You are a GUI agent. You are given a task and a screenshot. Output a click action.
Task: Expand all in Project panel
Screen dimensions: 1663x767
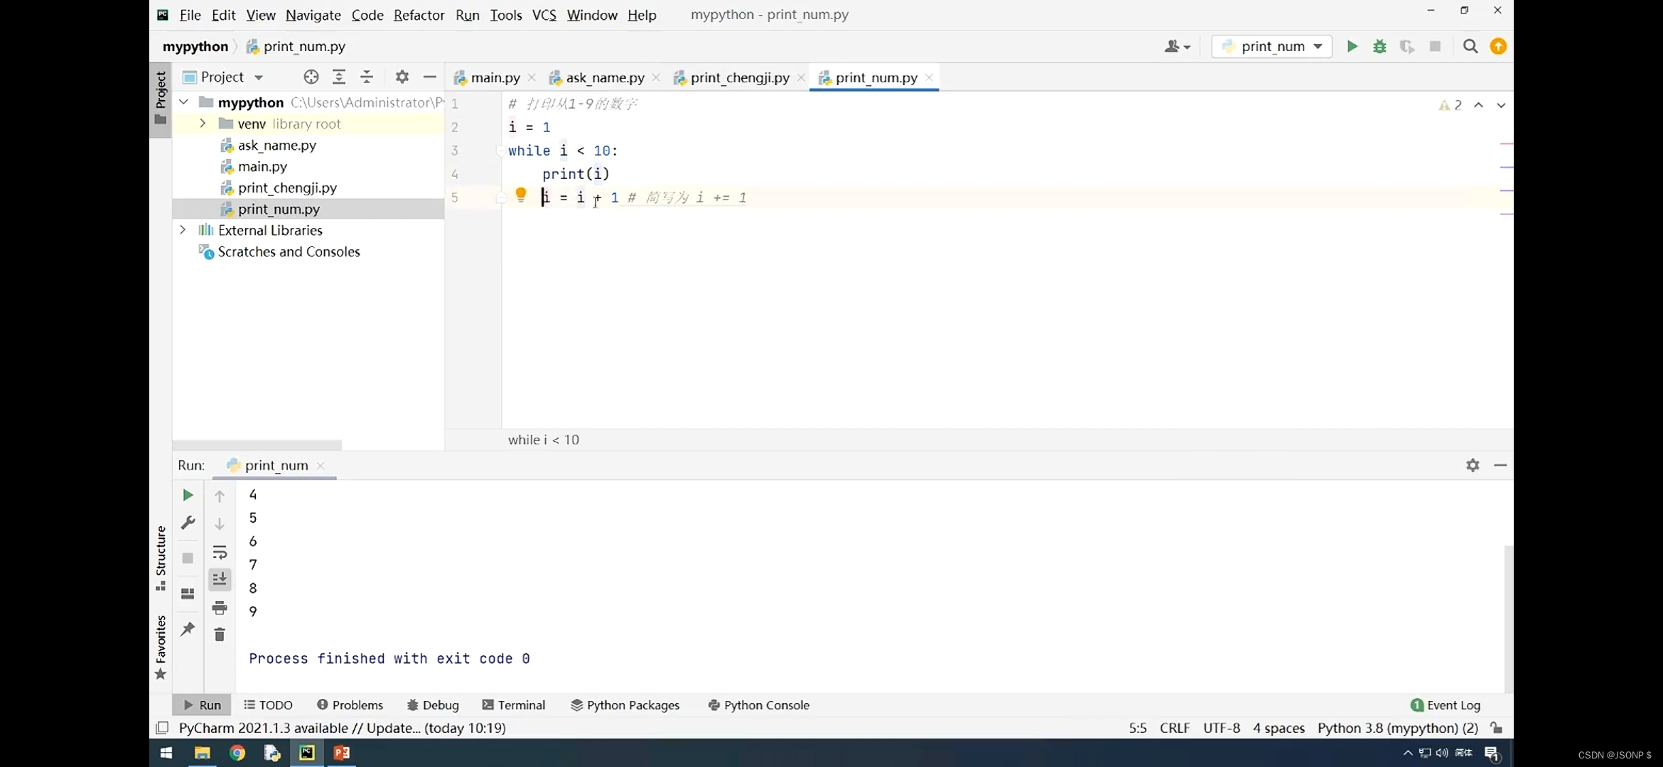click(339, 77)
